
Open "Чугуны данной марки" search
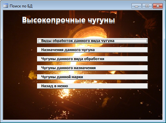tap(93, 77)
